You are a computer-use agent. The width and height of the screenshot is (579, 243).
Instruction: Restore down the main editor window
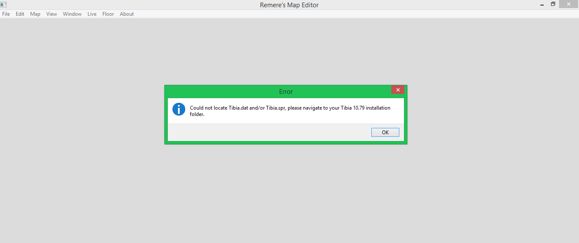coord(553,4)
